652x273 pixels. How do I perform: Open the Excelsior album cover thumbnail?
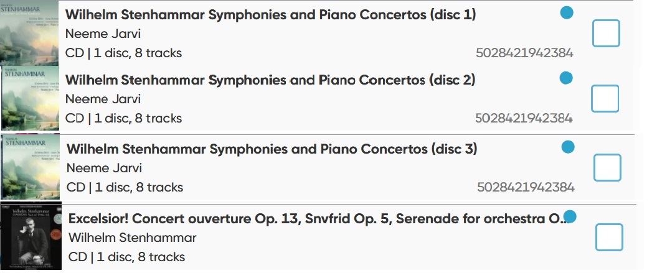[31, 236]
